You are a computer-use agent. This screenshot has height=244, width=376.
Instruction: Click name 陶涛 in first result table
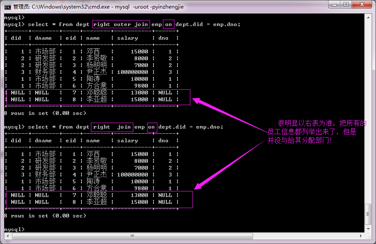[x=93, y=79]
